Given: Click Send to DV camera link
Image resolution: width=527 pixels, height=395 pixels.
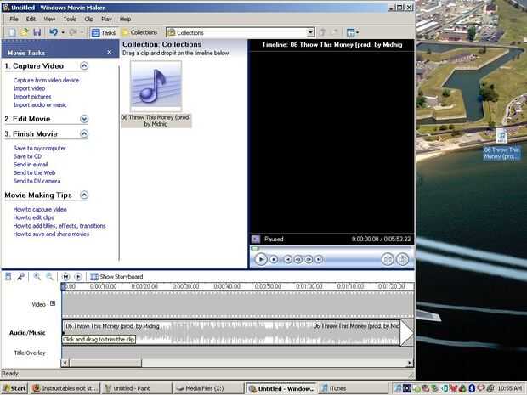Looking at the screenshot, I should (37, 181).
